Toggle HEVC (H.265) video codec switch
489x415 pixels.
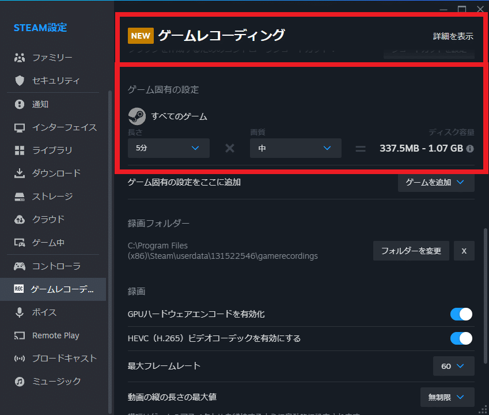(x=461, y=338)
